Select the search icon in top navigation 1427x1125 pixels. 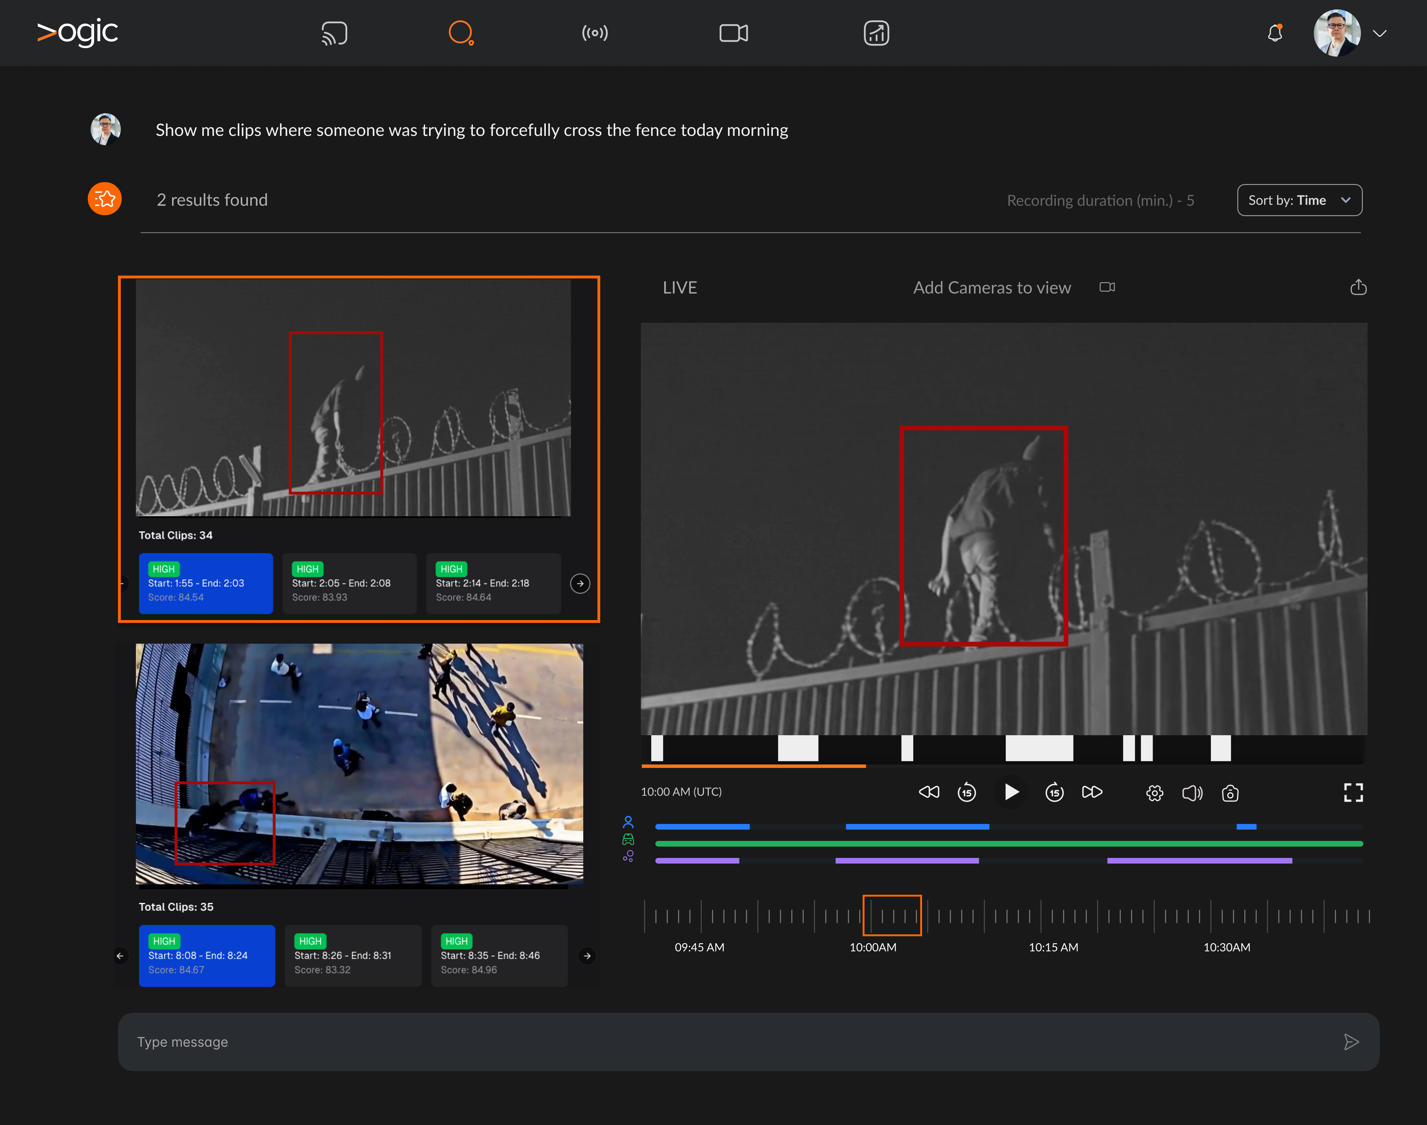pos(461,33)
